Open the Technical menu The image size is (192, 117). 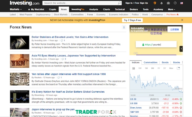120,9
